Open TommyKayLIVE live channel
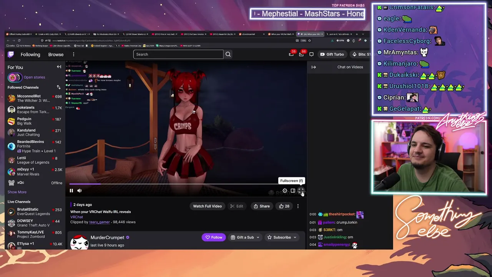 coord(35,234)
